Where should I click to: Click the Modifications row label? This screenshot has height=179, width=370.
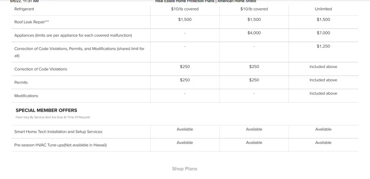coord(26,96)
